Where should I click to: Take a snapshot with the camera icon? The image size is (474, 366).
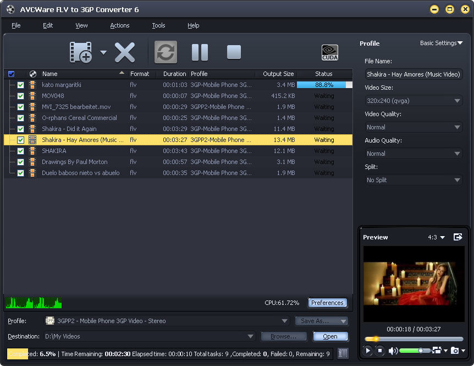[x=455, y=351]
